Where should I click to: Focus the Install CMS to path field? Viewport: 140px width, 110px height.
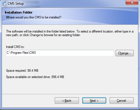point(60,53)
